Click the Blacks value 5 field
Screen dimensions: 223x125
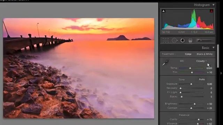(211, 97)
